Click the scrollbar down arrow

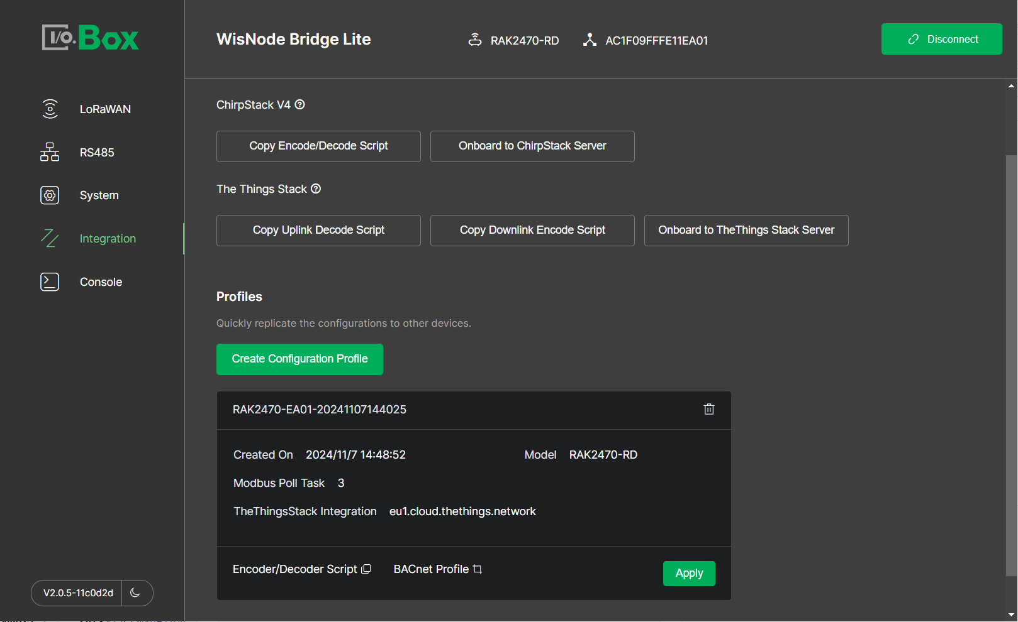[x=1011, y=615]
